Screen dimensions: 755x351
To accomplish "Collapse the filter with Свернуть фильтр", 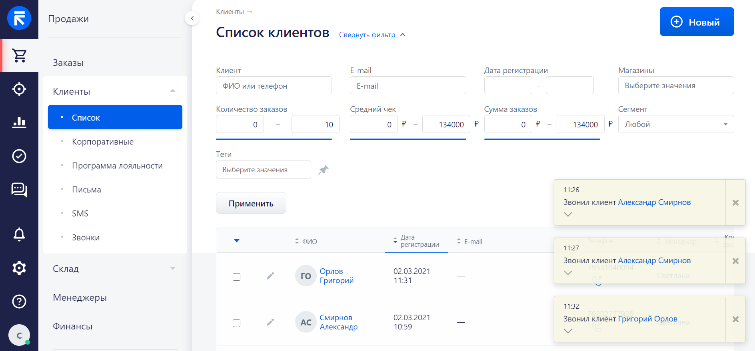I will (372, 35).
